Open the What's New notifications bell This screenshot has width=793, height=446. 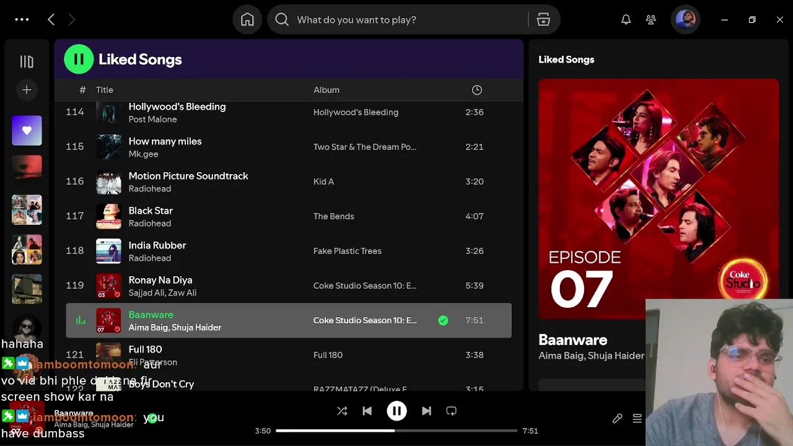(x=626, y=20)
